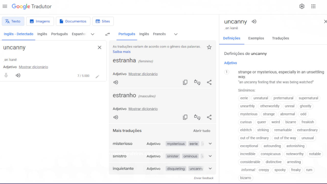Click the misterioso translation word
The image size is (327, 184).
pos(123,144)
